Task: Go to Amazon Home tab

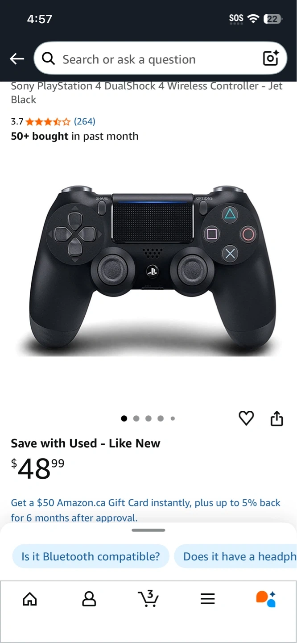Action: pyautogui.click(x=30, y=599)
